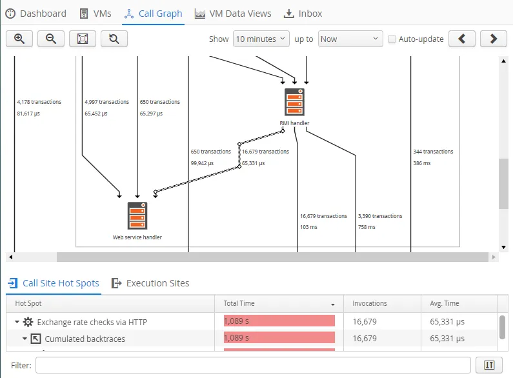Viewport: 513px width, 378px height.
Task: Switch to the VMs tab
Action: (x=96, y=14)
